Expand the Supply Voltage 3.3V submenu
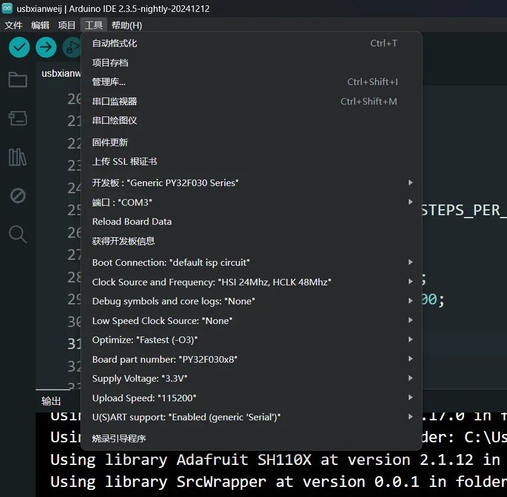Viewport: 507px width, 497px height. coord(251,378)
